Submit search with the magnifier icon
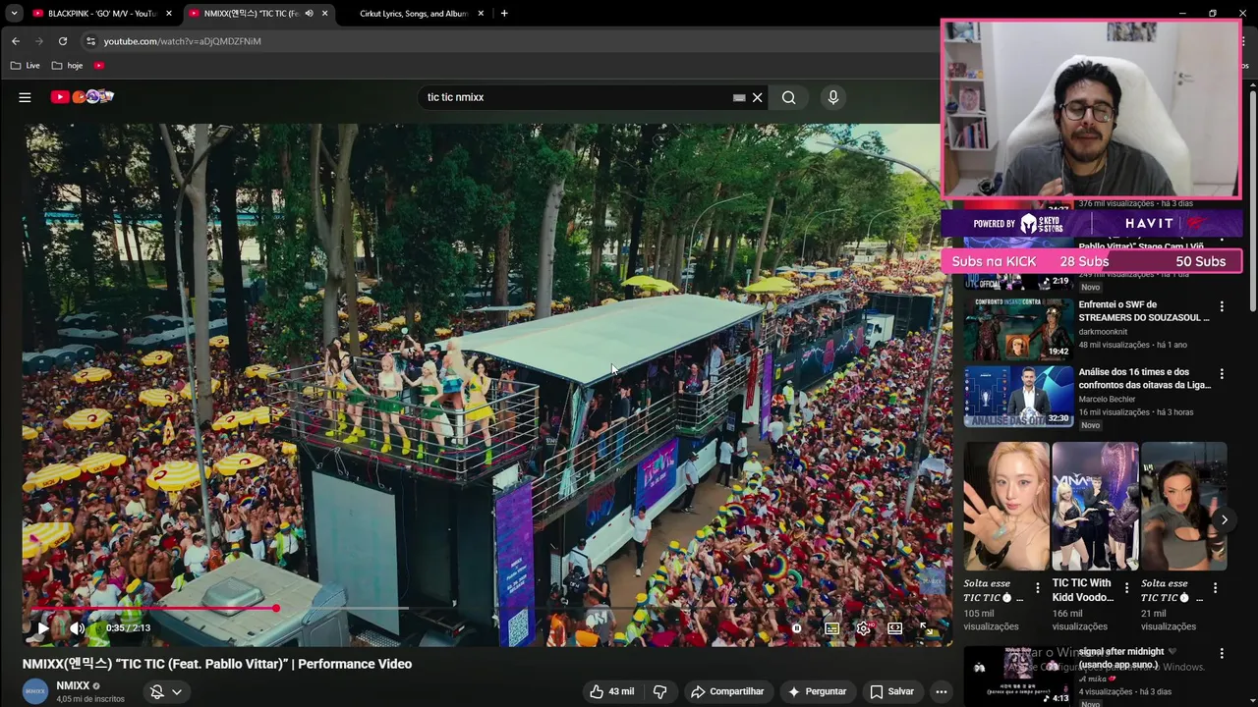The image size is (1258, 707). click(x=788, y=97)
